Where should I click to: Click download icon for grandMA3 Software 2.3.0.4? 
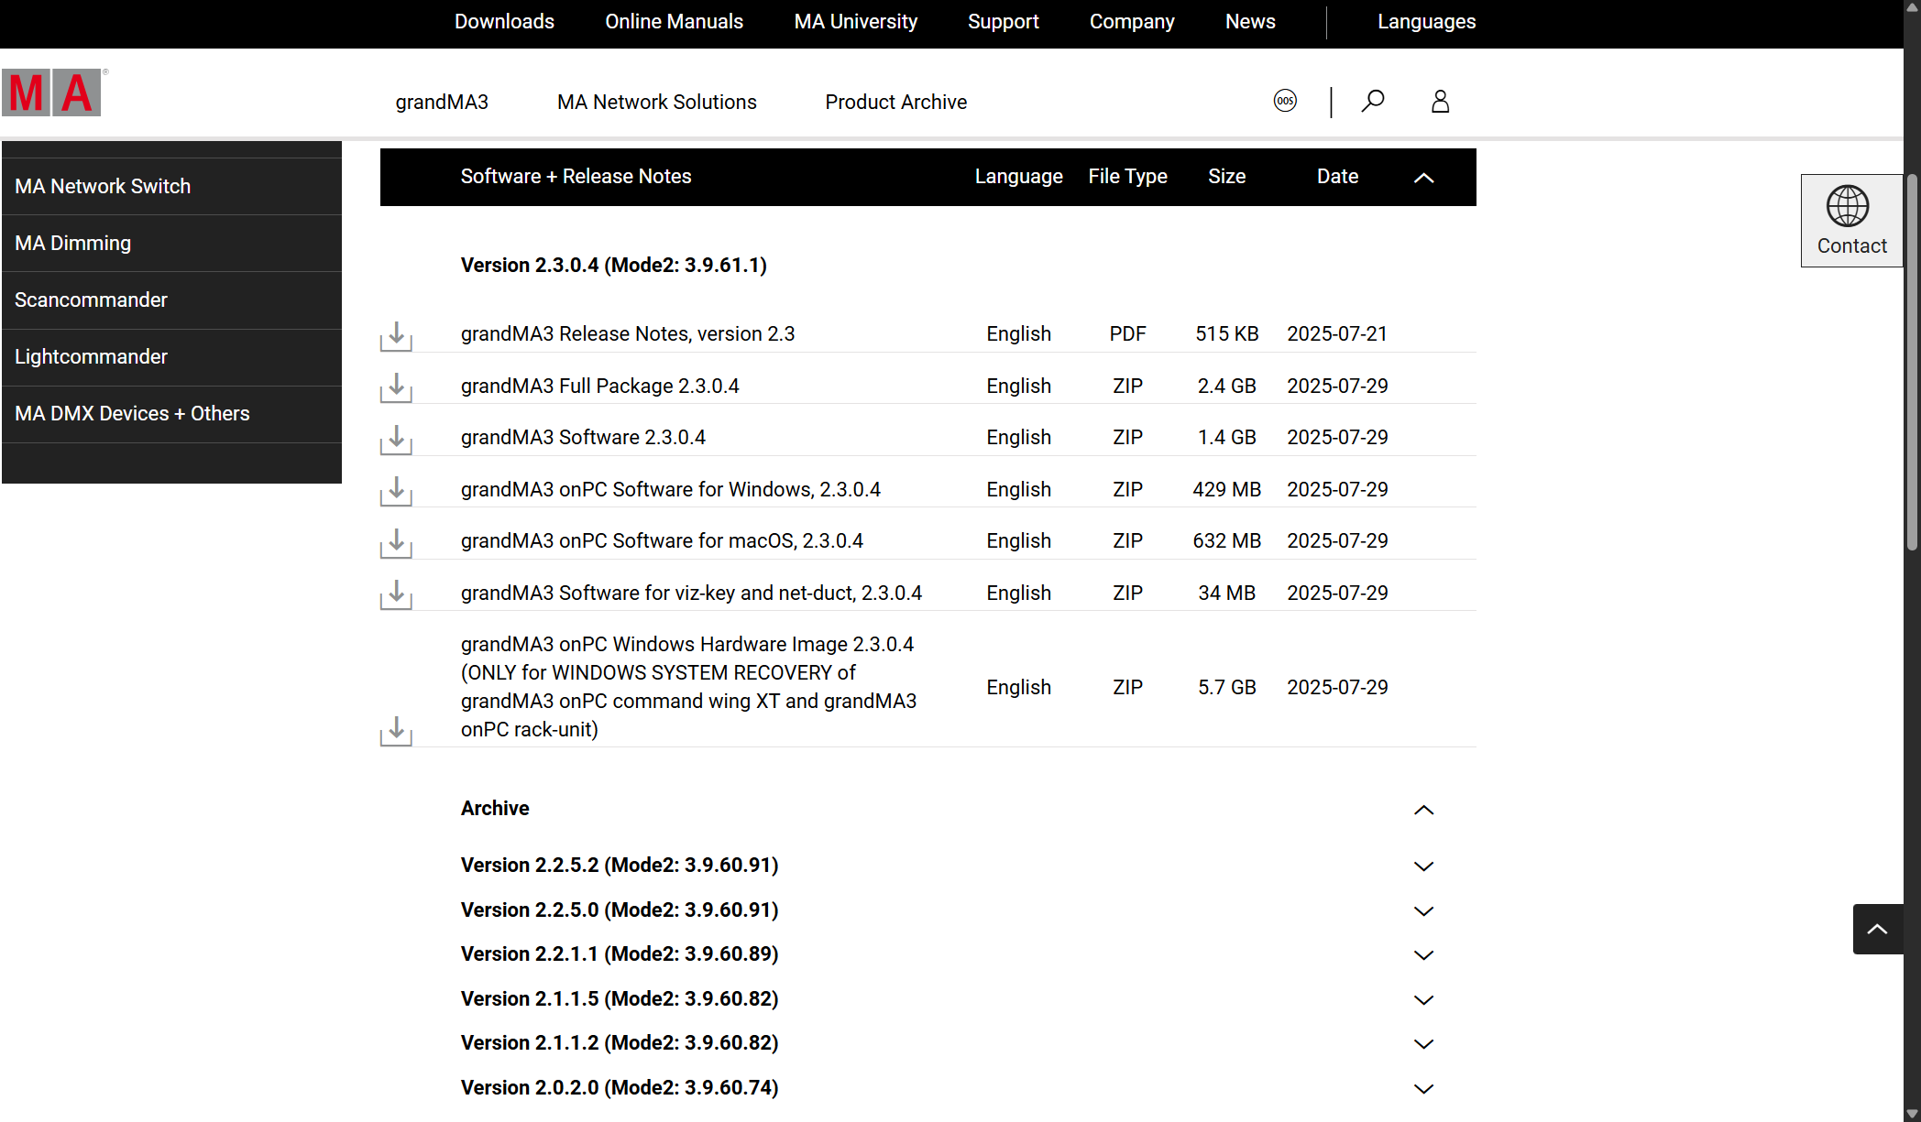click(x=396, y=439)
